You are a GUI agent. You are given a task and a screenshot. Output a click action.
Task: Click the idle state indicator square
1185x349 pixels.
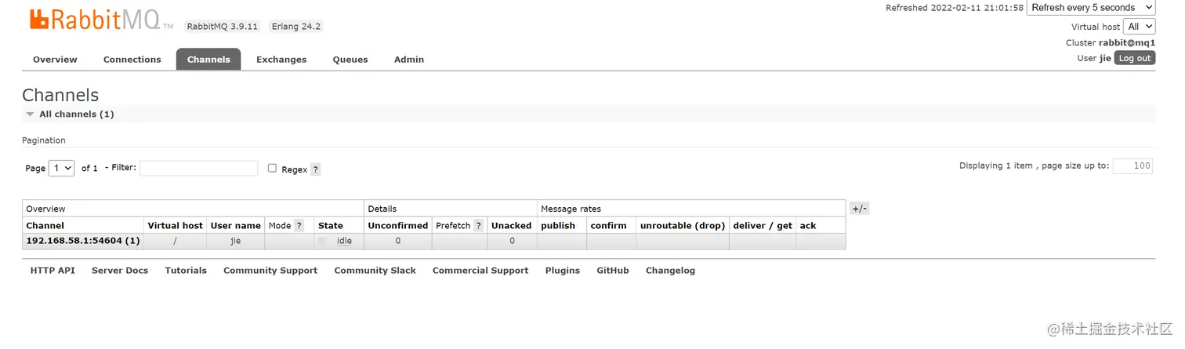[322, 242]
